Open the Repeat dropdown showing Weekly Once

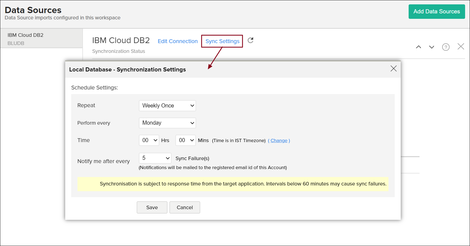(167, 106)
